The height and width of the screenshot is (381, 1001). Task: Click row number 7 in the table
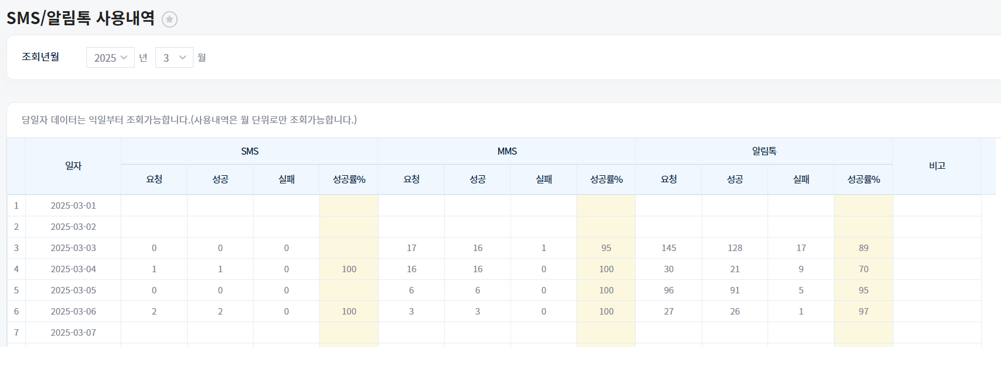16,333
